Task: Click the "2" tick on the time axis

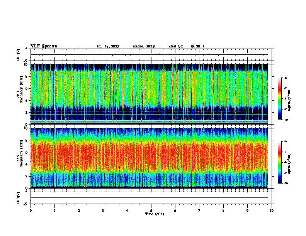Action: pyautogui.click(x=79, y=211)
